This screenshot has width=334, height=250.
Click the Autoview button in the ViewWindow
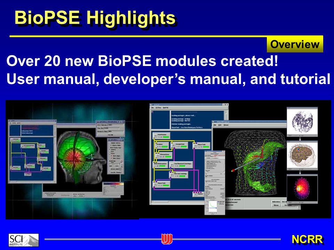tap(276, 201)
